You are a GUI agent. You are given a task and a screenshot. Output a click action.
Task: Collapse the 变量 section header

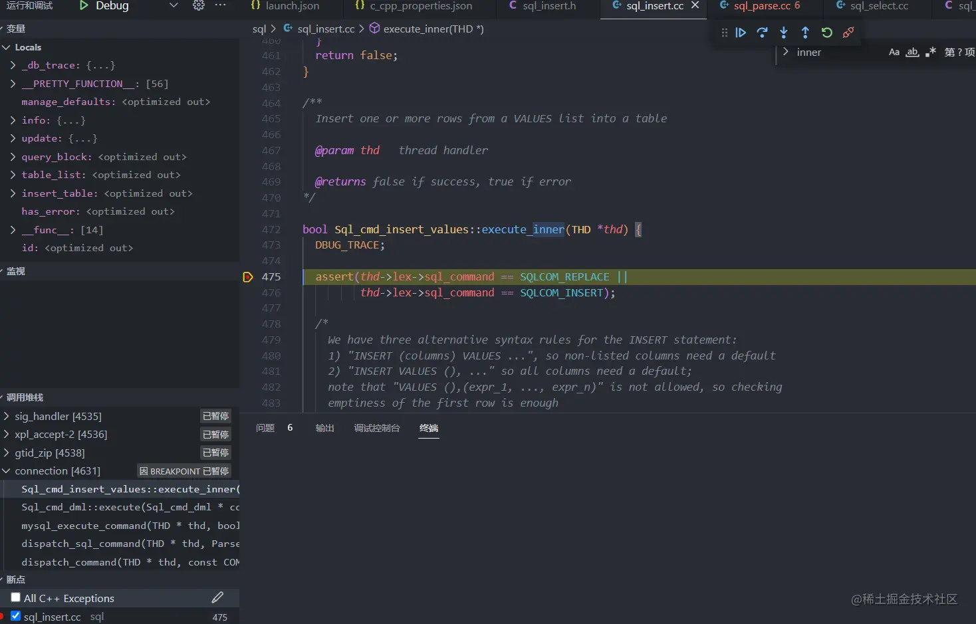pyautogui.click(x=120, y=29)
